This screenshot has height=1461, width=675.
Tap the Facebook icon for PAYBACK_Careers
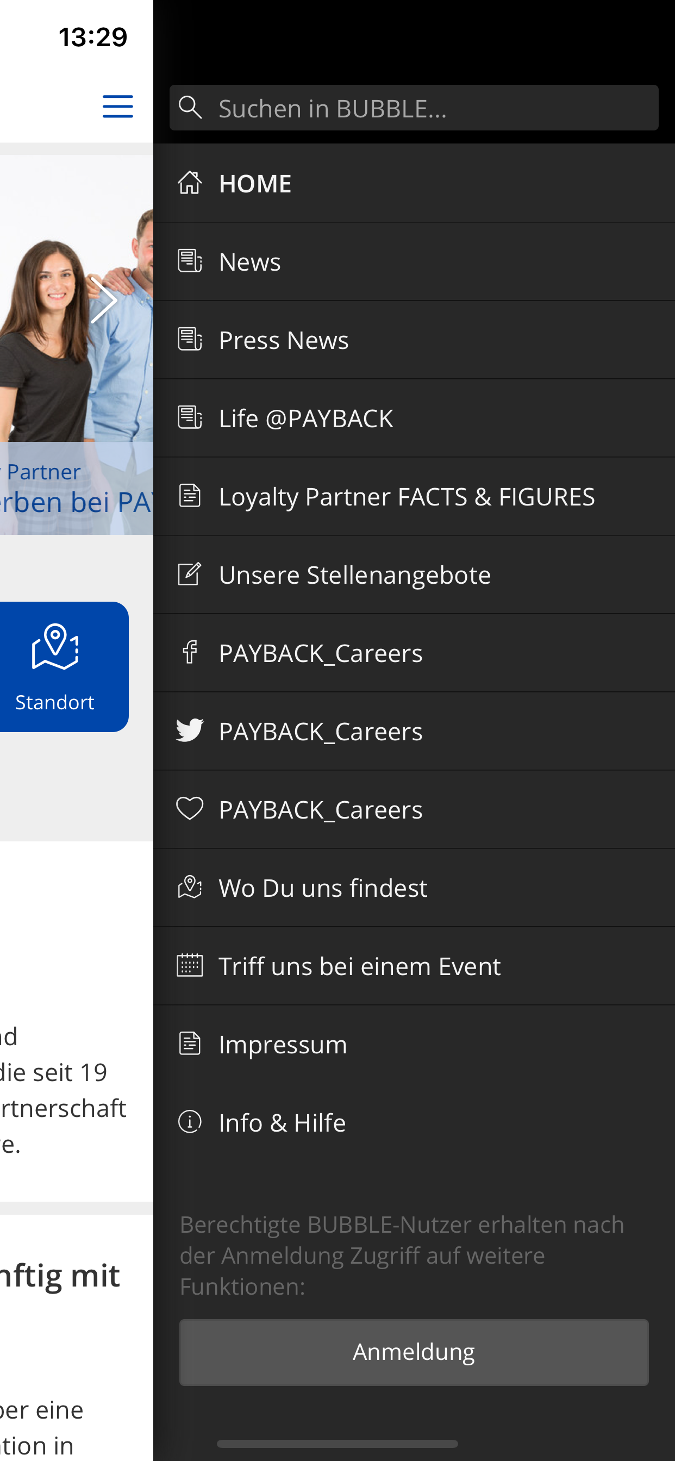190,653
